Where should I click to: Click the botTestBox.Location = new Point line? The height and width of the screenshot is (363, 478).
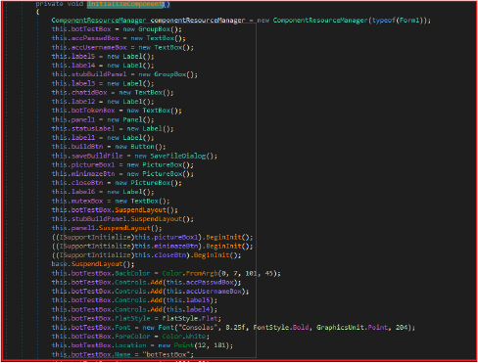pyautogui.click(x=142, y=345)
